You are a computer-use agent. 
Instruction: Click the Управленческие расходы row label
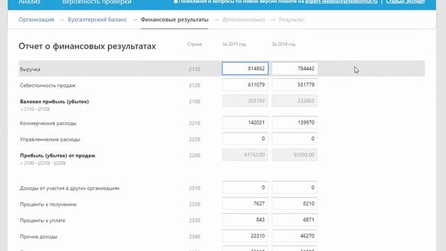49,139
